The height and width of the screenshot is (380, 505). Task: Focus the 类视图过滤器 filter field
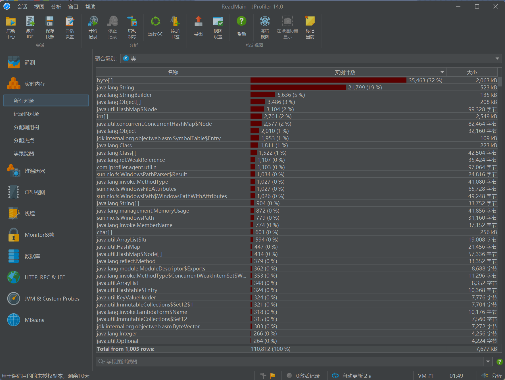pos(290,362)
